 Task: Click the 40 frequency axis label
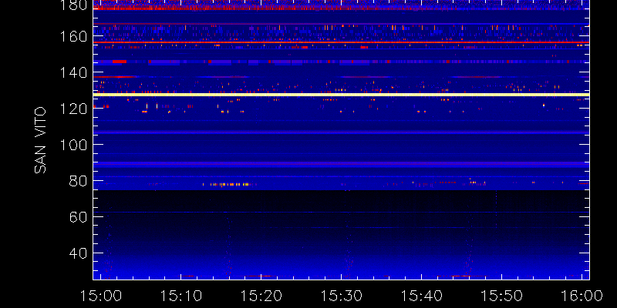click(78, 253)
